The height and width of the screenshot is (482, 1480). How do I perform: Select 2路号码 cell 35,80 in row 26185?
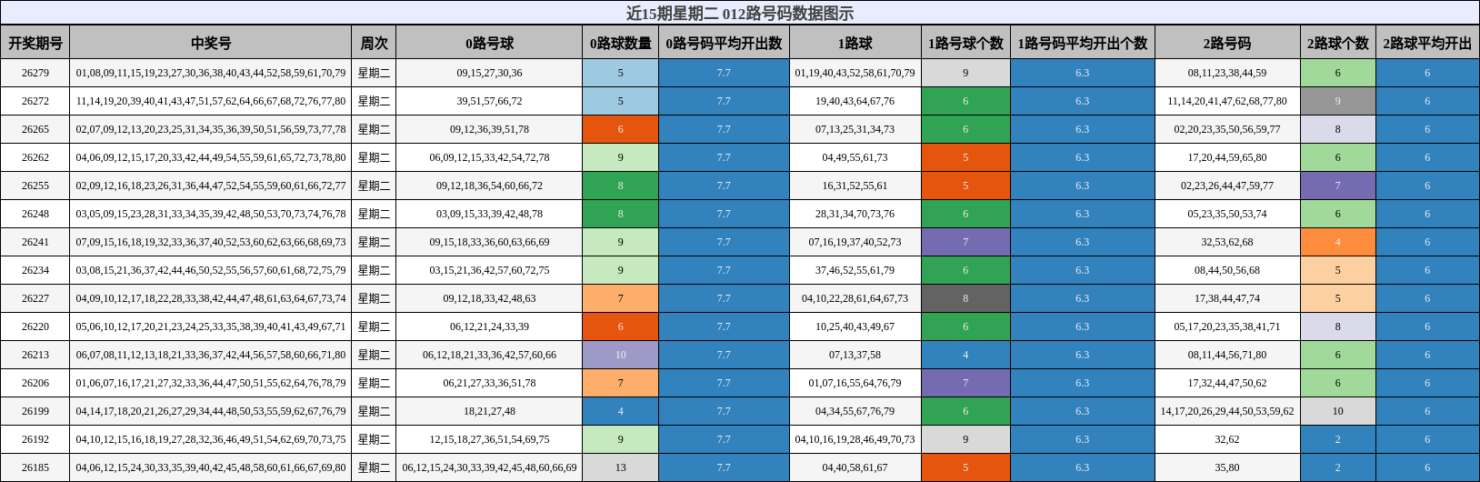pos(1227,467)
